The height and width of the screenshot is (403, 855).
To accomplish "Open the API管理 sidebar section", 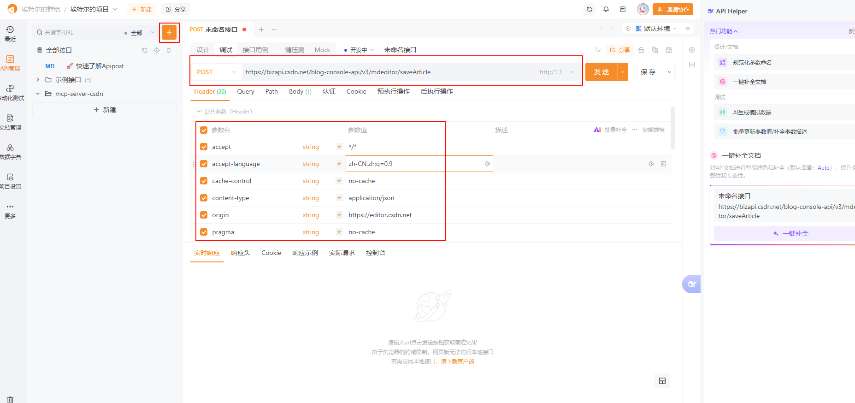I will [x=10, y=63].
